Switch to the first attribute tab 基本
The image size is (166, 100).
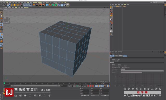[x=112, y=56]
